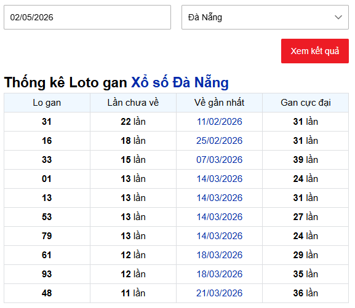Select the Lo gan number 53

(47, 217)
